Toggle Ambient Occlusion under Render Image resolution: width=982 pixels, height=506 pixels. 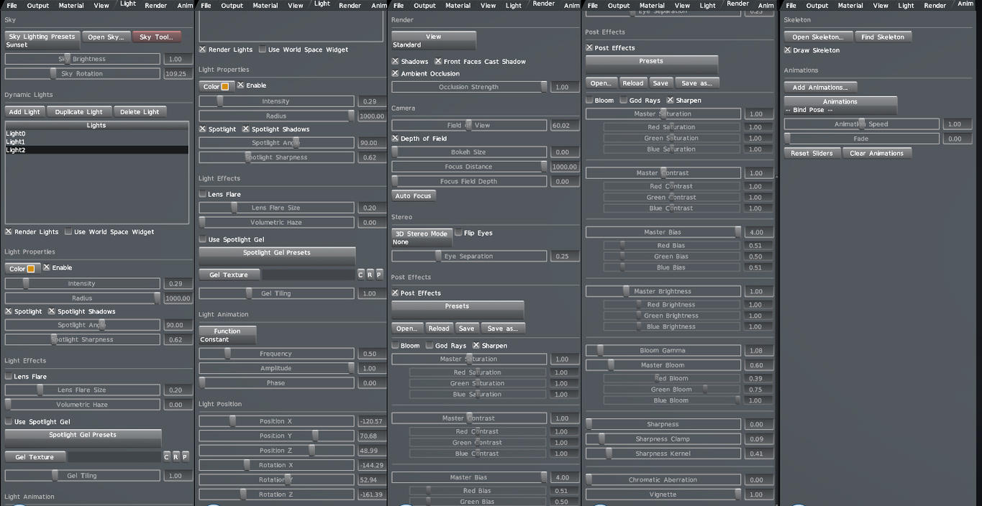[395, 73]
